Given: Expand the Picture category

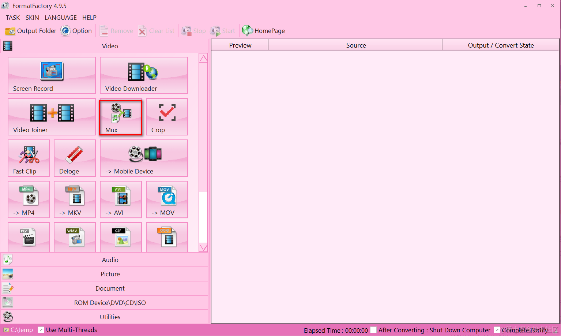Looking at the screenshot, I should click(105, 274).
